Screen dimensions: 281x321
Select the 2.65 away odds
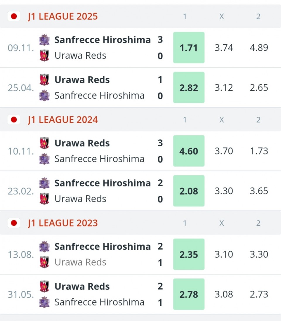pos(259,88)
